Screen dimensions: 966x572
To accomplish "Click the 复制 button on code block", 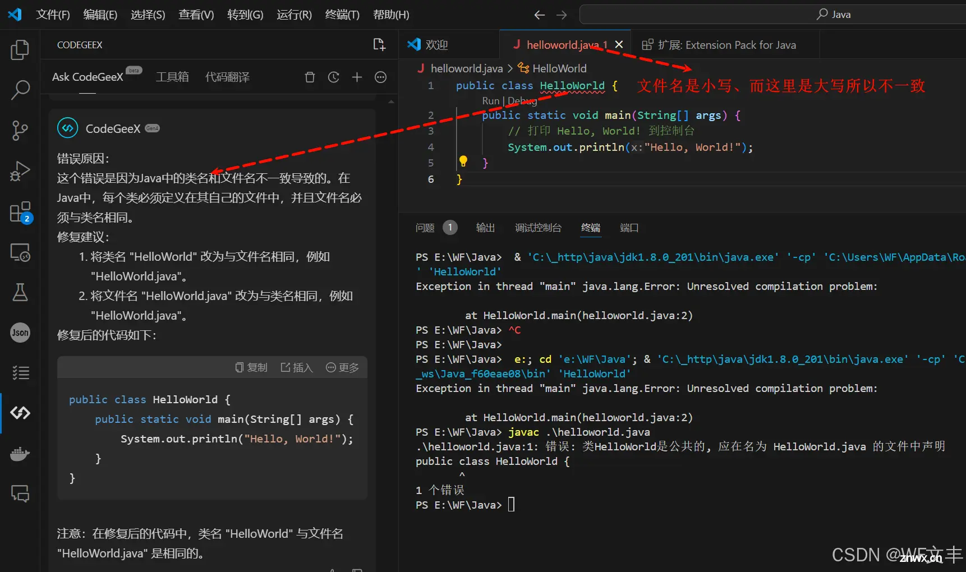I will coord(251,367).
